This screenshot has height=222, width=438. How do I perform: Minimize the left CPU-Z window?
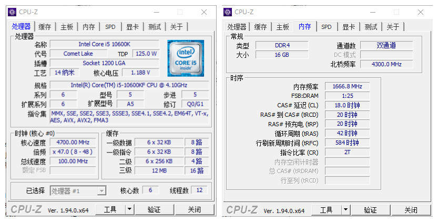157,12
